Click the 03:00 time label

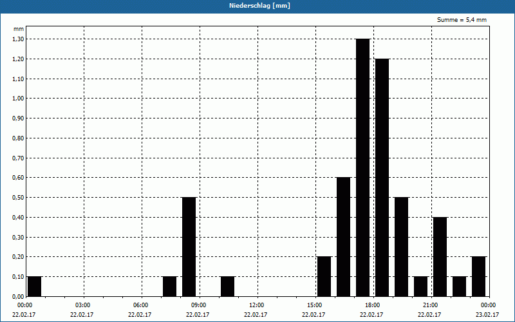pyautogui.click(x=82, y=305)
